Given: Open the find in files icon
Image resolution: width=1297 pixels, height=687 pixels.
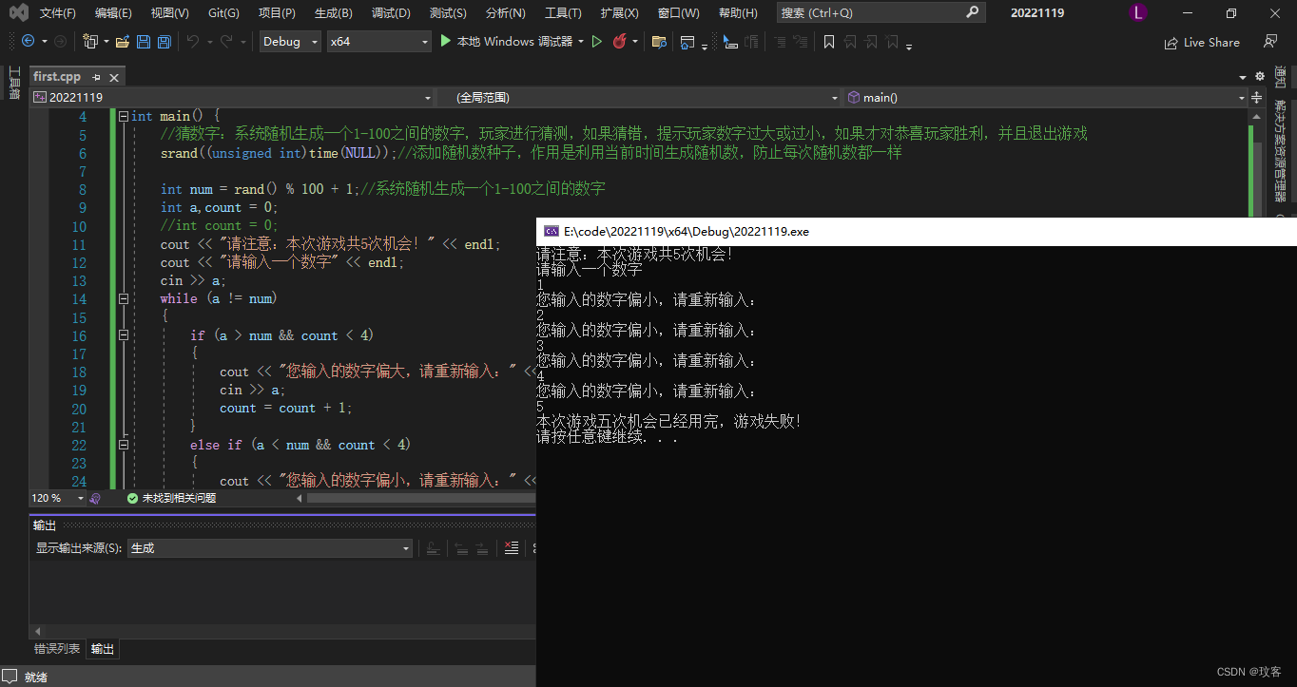Looking at the screenshot, I should tap(658, 42).
